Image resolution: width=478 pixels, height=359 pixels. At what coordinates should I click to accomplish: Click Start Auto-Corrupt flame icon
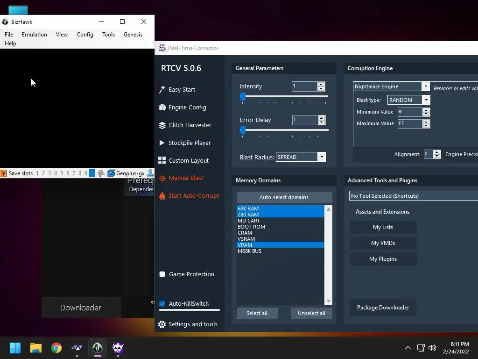(162, 196)
